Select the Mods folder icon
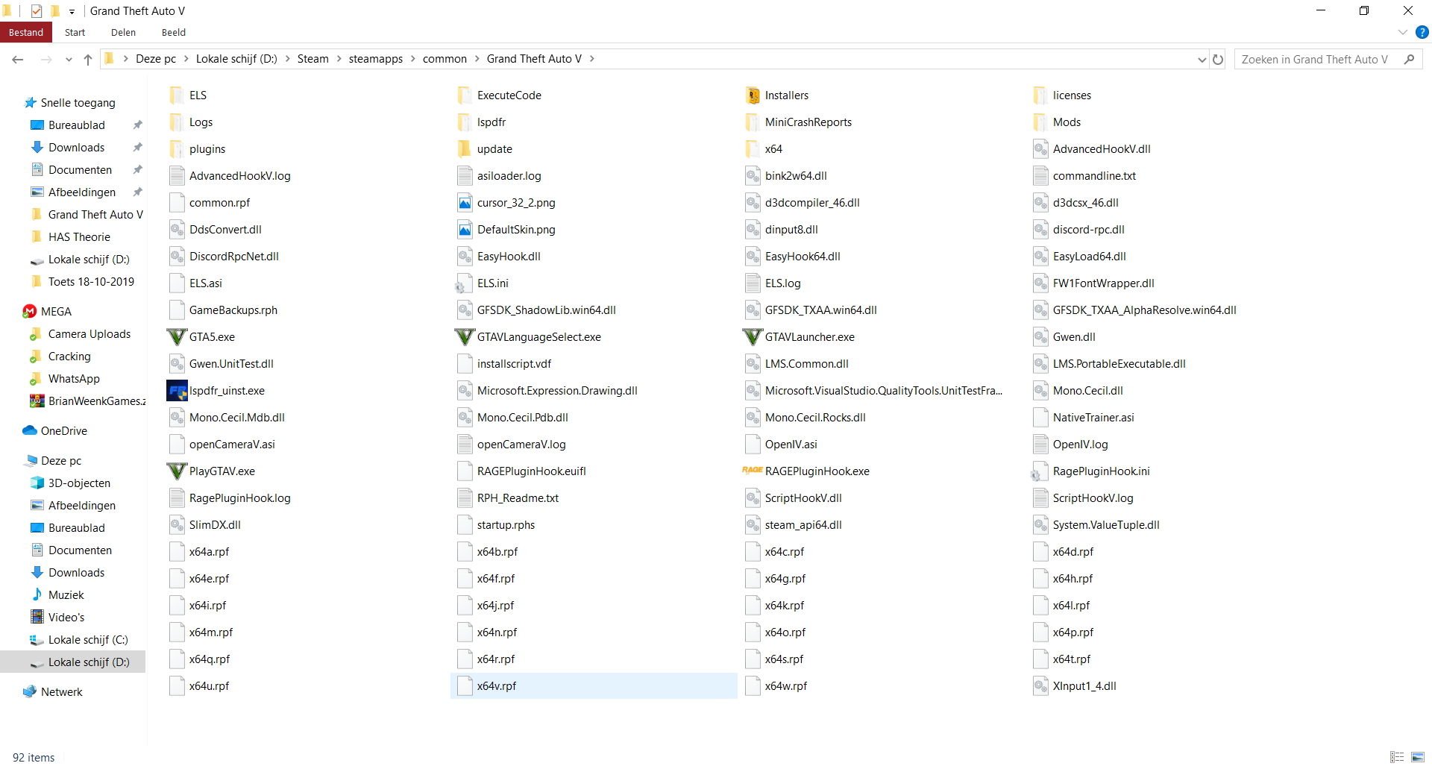Image resolution: width=1432 pixels, height=766 pixels. tap(1040, 122)
